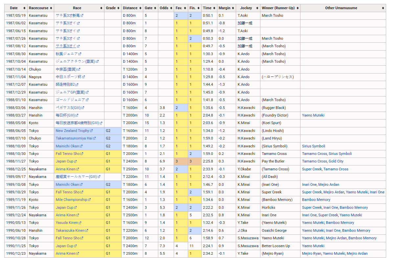Open Mejiro Ardan link in the 1990/10/28 row
This screenshot has height=258, width=398.
pyautogui.click(x=336, y=238)
